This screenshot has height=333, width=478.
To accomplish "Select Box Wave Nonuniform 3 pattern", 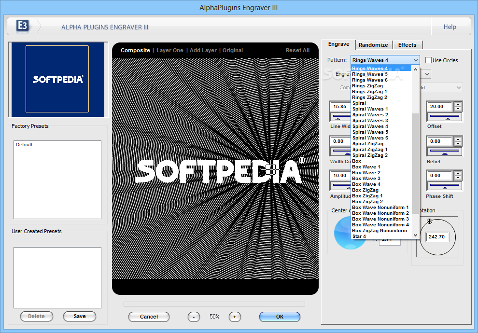I will tap(381, 219).
